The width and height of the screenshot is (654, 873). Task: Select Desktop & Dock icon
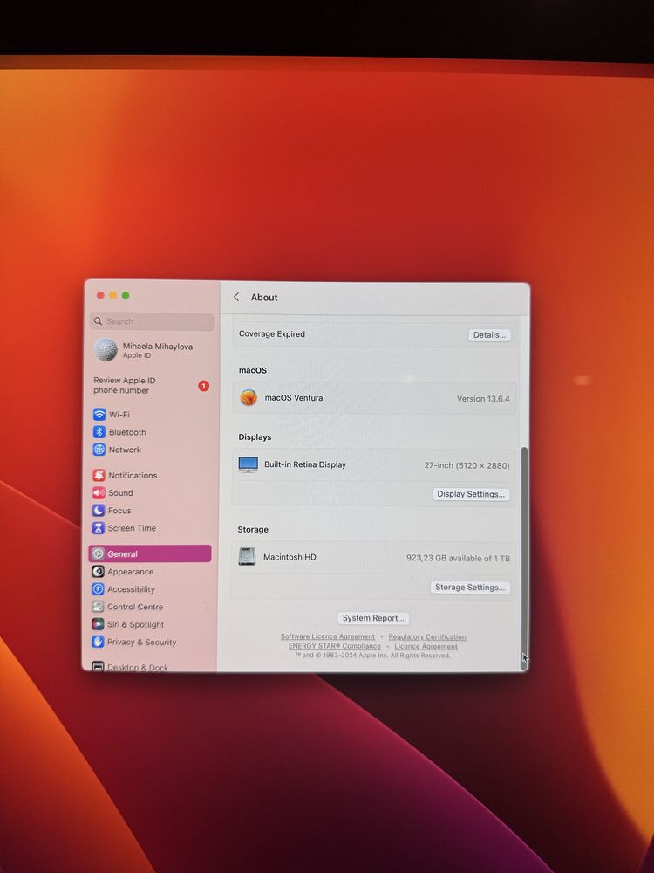98,666
